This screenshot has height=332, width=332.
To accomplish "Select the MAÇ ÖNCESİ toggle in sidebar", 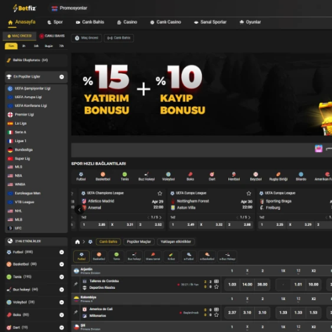I will (x=19, y=36).
